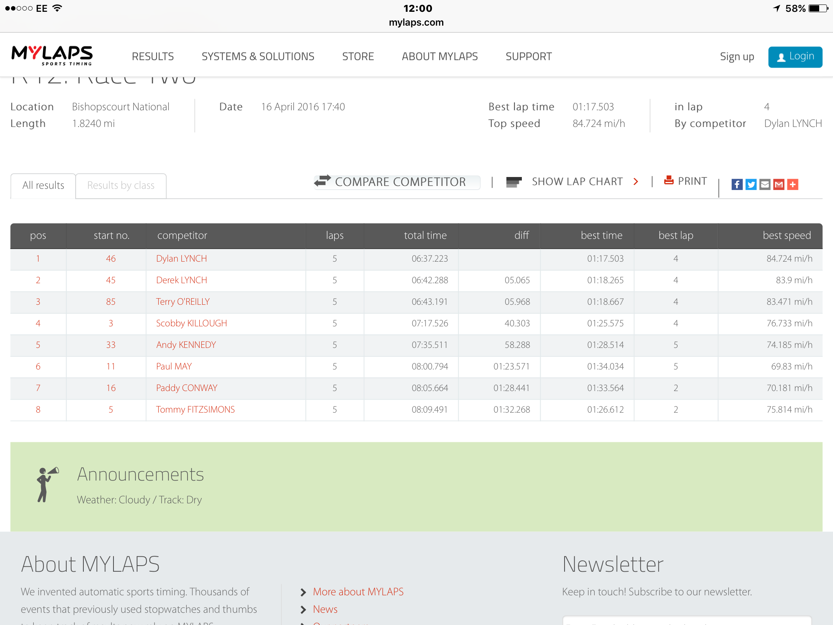The width and height of the screenshot is (833, 625).
Task: Expand the chevron beside More about MYLAPS
Action: click(x=303, y=592)
